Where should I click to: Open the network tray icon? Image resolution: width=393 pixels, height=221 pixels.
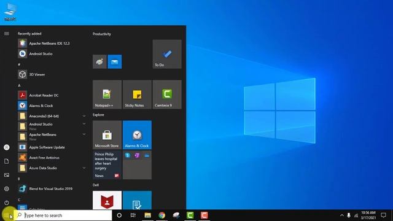pyautogui.click(x=356, y=215)
